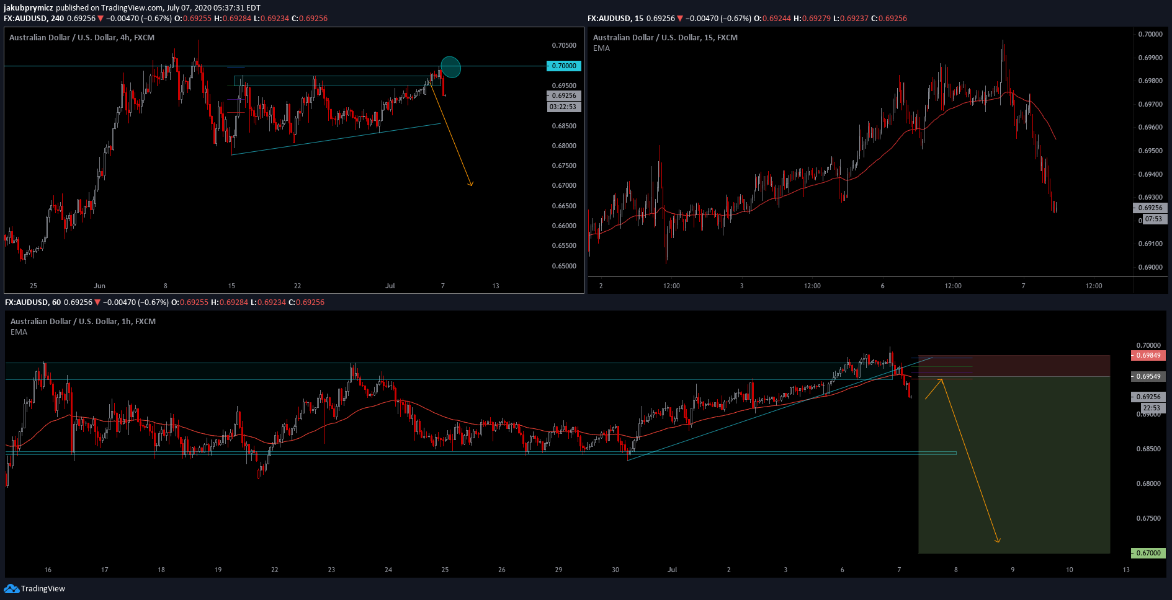Screen dimensions: 1172x600
Task: Click the 1h chart title with FXCM
Action: pyautogui.click(x=83, y=322)
